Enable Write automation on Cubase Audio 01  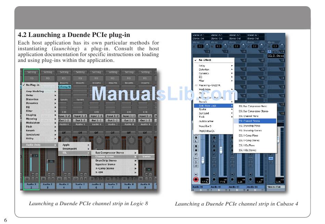[x=196, y=150]
